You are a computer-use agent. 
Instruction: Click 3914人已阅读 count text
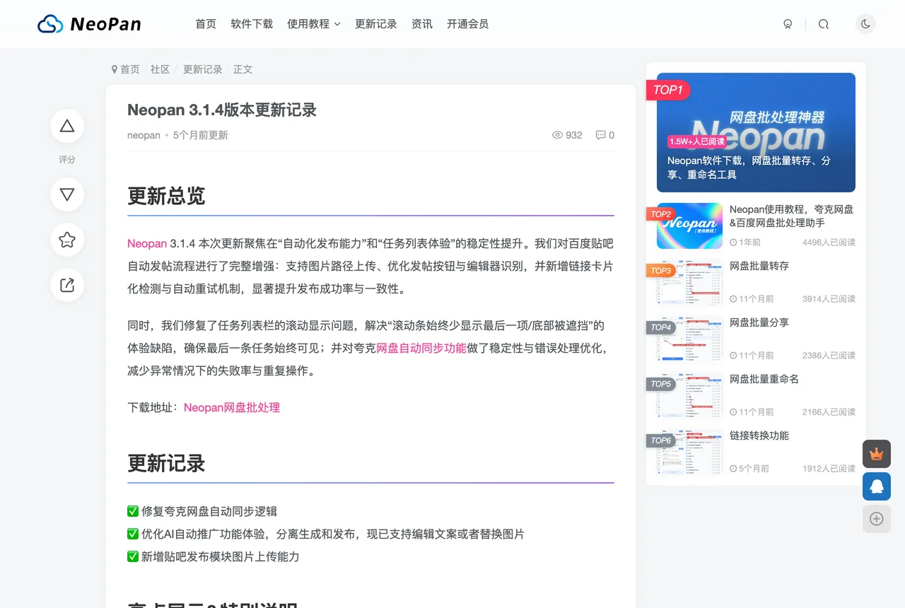(829, 299)
